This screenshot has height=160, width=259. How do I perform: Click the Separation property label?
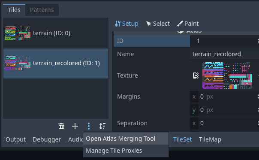pyautogui.click(x=132, y=123)
